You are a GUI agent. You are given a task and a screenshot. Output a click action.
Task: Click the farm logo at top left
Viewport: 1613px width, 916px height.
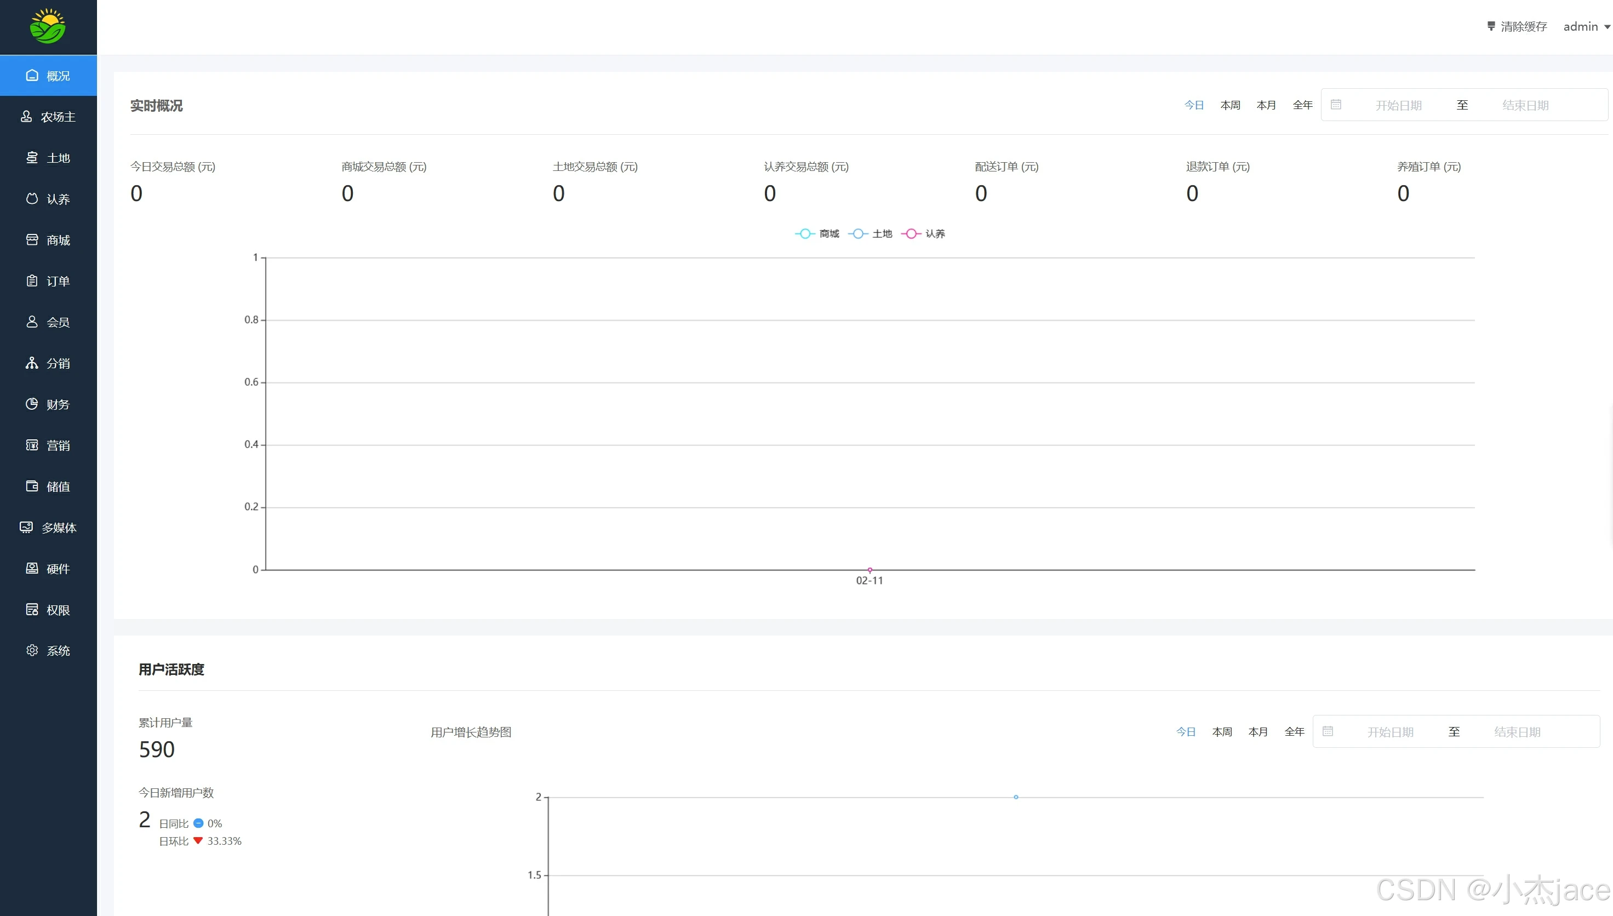48,26
